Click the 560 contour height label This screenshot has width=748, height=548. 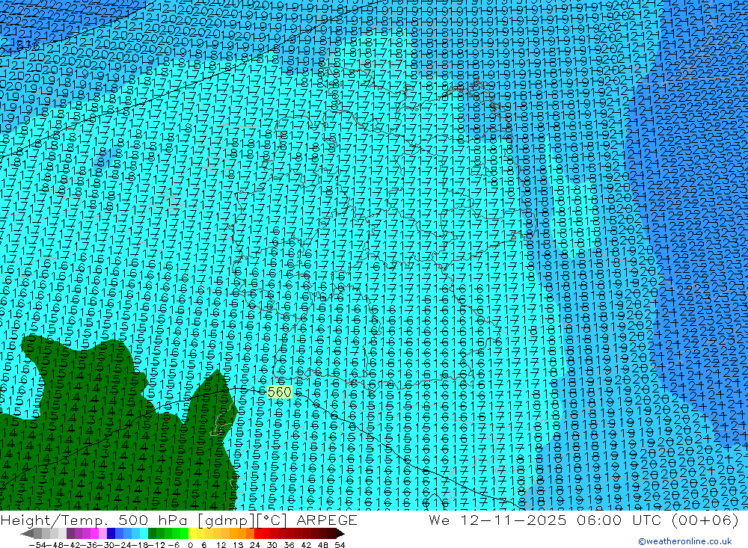coord(280,392)
